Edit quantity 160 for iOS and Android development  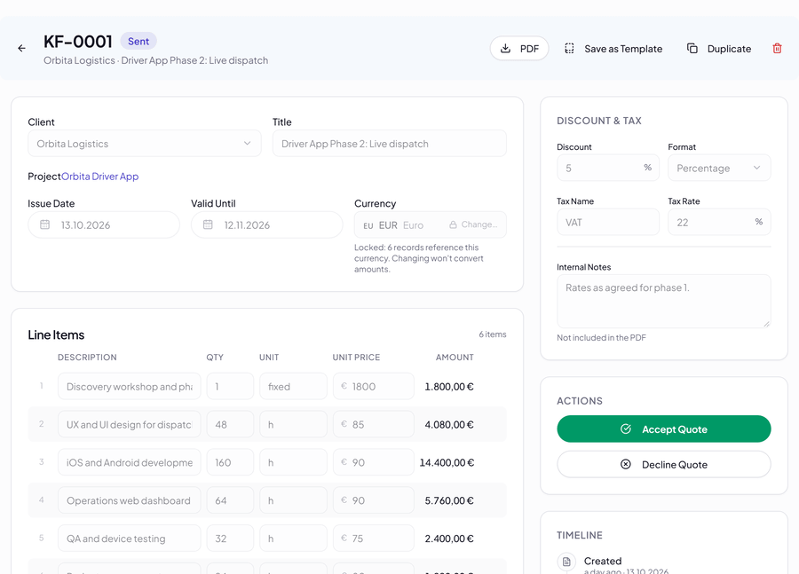click(230, 462)
